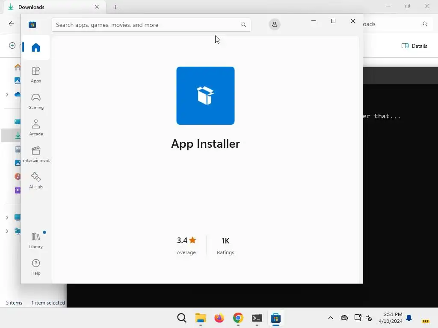Image resolution: width=438 pixels, height=328 pixels.
Task: Launch Firefox from the taskbar
Action: click(x=219, y=318)
